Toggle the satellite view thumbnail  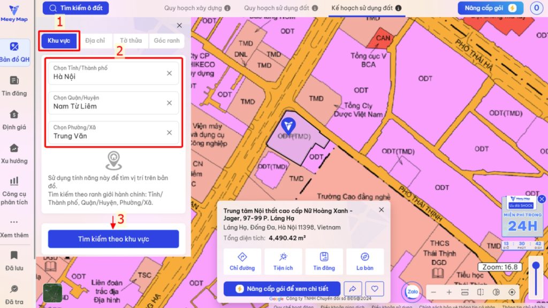52,292
